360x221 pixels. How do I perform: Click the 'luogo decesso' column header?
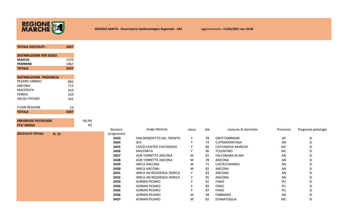[x=157, y=129]
